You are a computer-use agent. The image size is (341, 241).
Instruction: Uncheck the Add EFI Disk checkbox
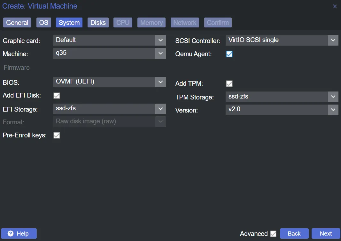57,96
